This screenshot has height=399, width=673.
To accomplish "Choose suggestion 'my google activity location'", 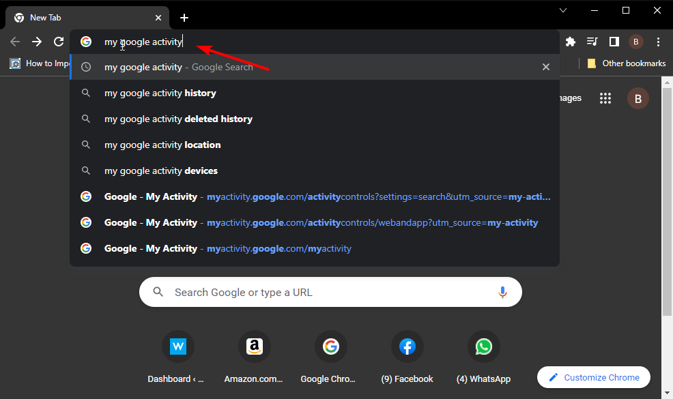I will point(315,145).
